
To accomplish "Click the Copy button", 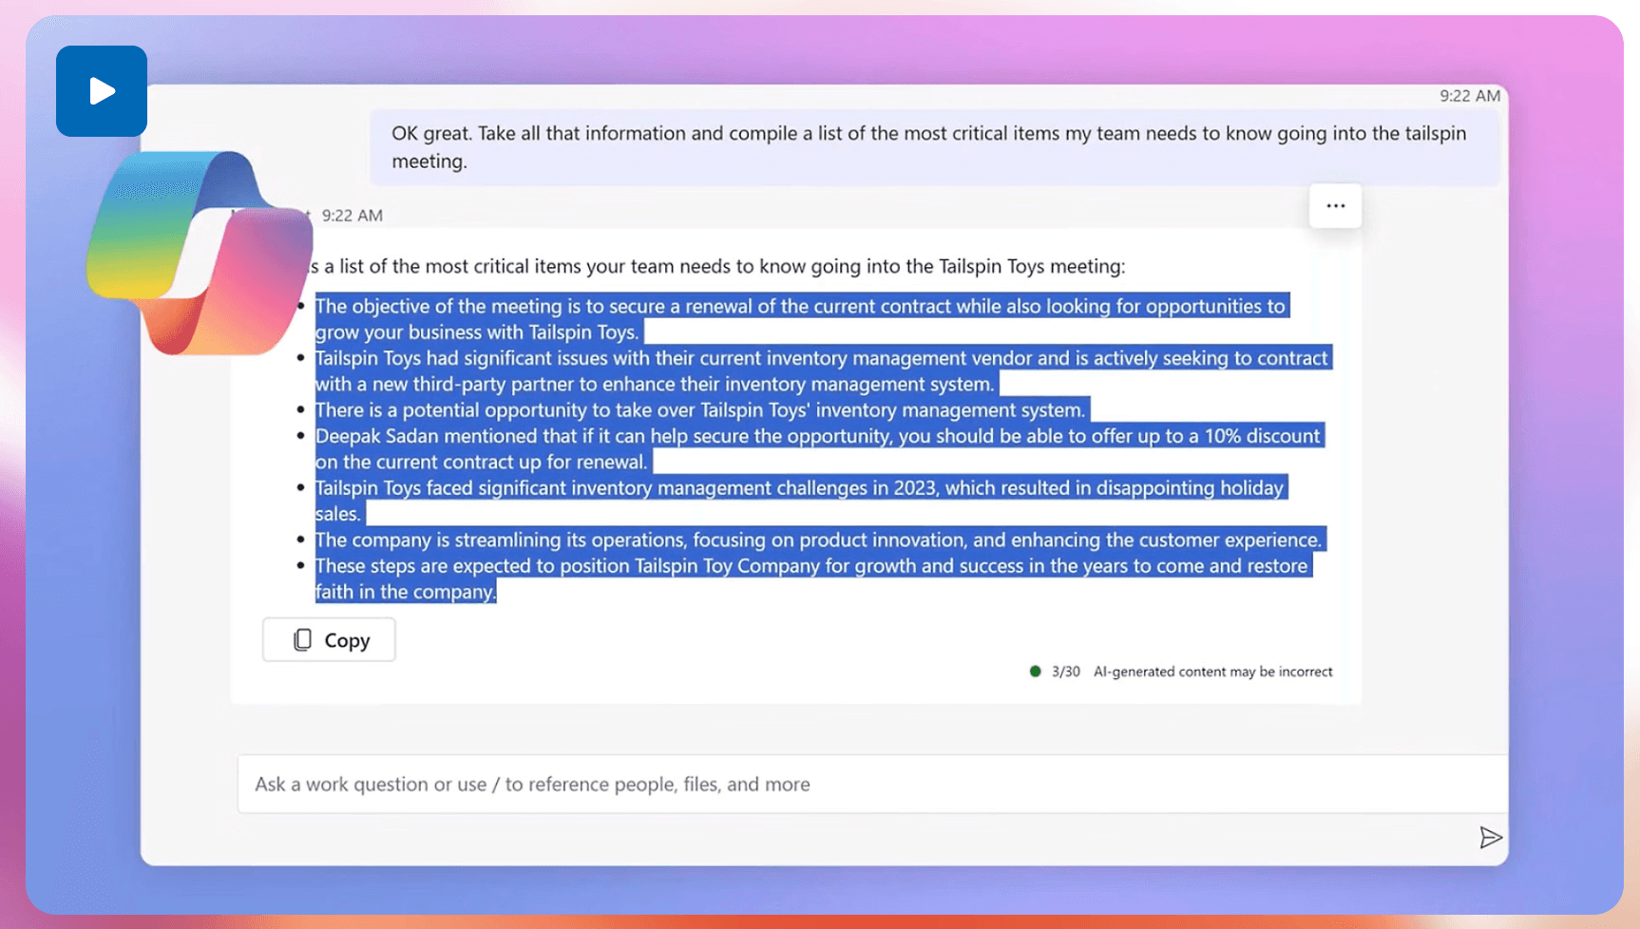I will coord(329,640).
